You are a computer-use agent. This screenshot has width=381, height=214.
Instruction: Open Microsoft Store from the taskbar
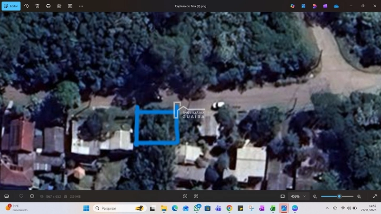pyautogui.click(x=208, y=208)
